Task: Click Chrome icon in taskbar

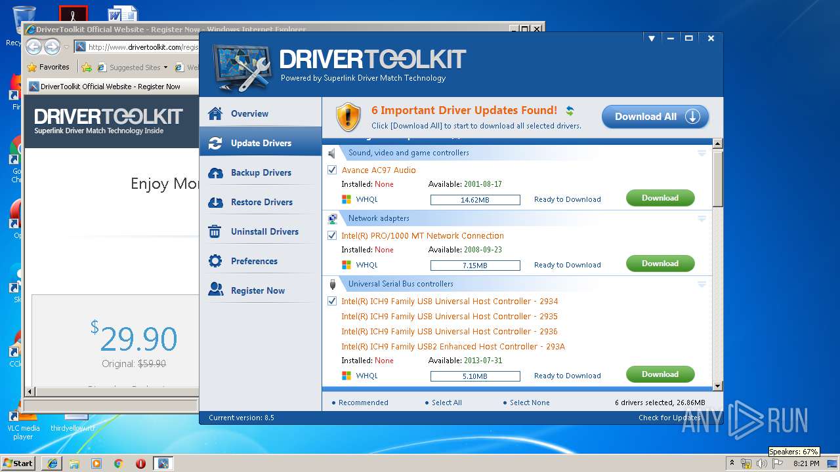Action: [x=118, y=463]
